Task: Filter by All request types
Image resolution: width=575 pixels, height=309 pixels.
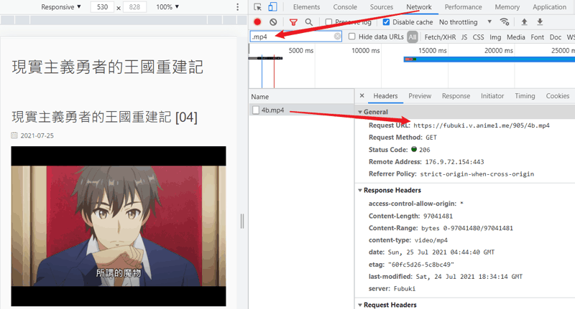Action: [413, 37]
